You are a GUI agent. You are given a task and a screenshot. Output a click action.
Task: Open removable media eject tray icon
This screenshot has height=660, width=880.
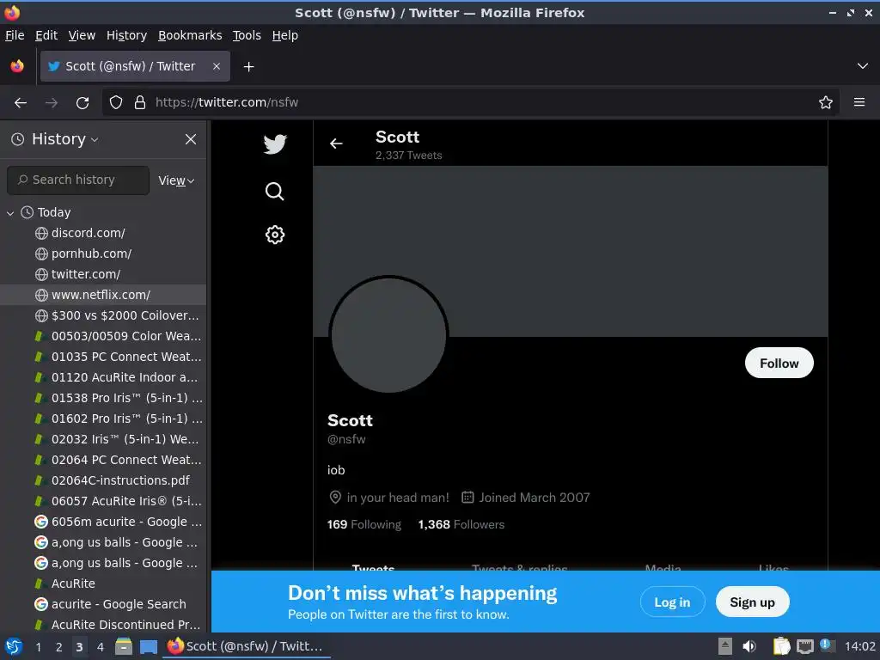pos(725,646)
